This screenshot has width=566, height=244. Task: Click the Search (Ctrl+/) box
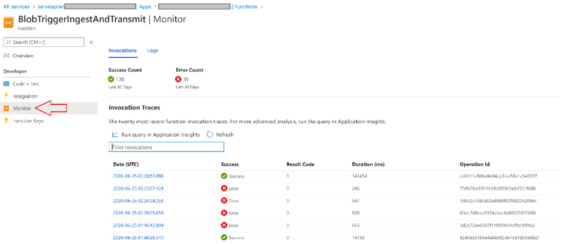[x=44, y=42]
